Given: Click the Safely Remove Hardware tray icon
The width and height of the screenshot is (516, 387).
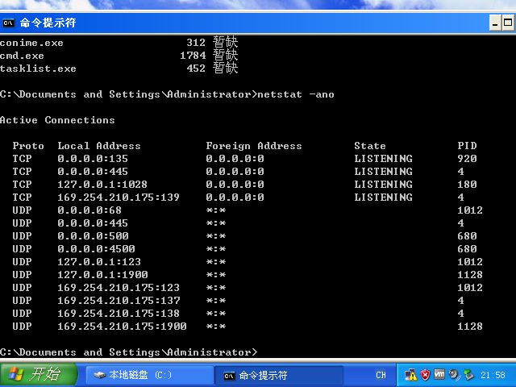Looking at the screenshot, I should click(468, 374).
